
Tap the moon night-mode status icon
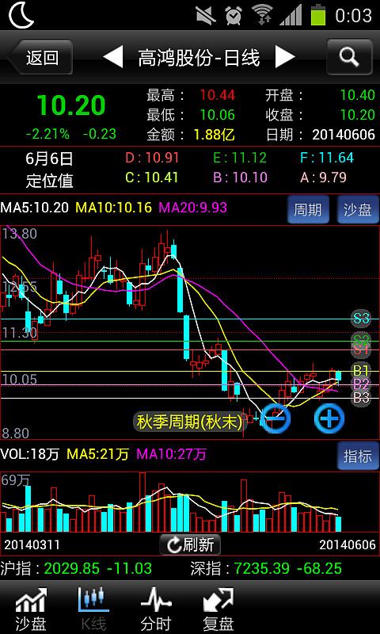[21, 15]
